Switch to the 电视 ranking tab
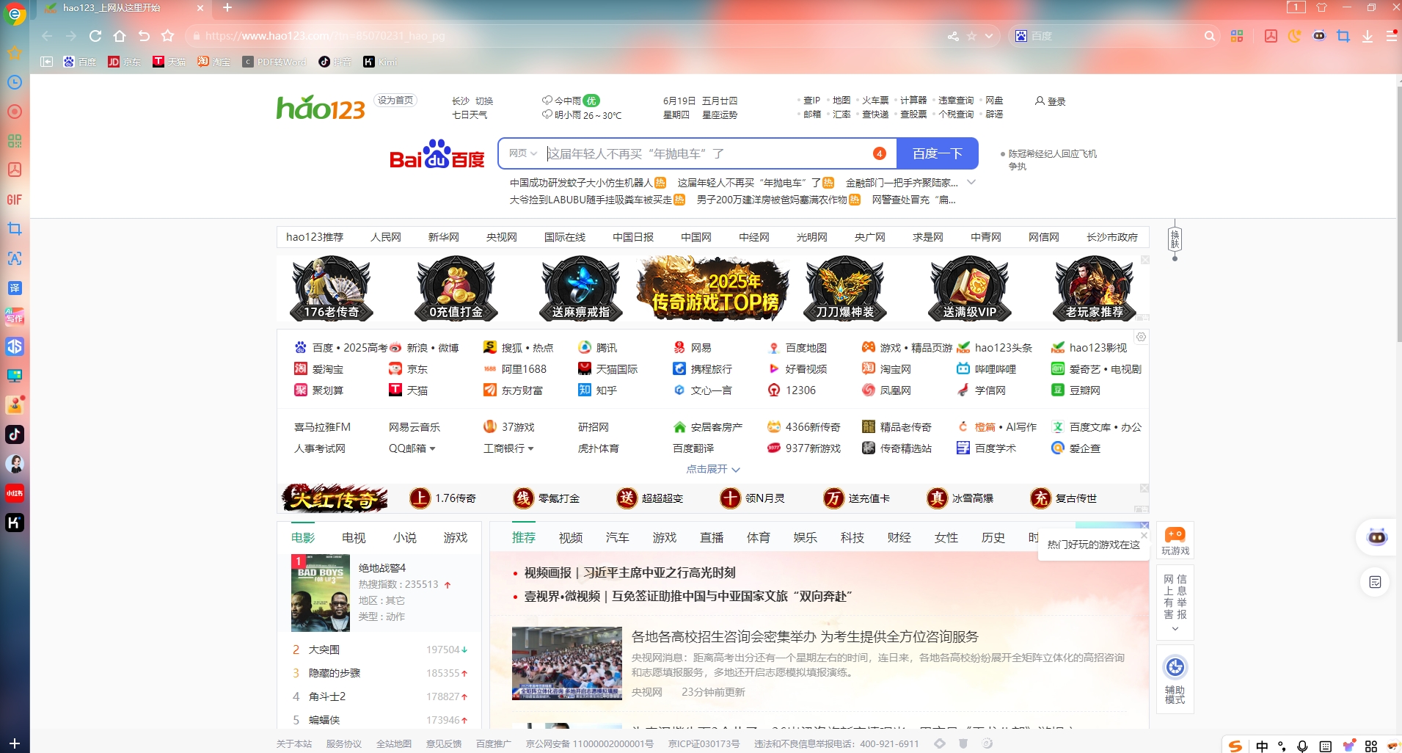 tap(354, 538)
